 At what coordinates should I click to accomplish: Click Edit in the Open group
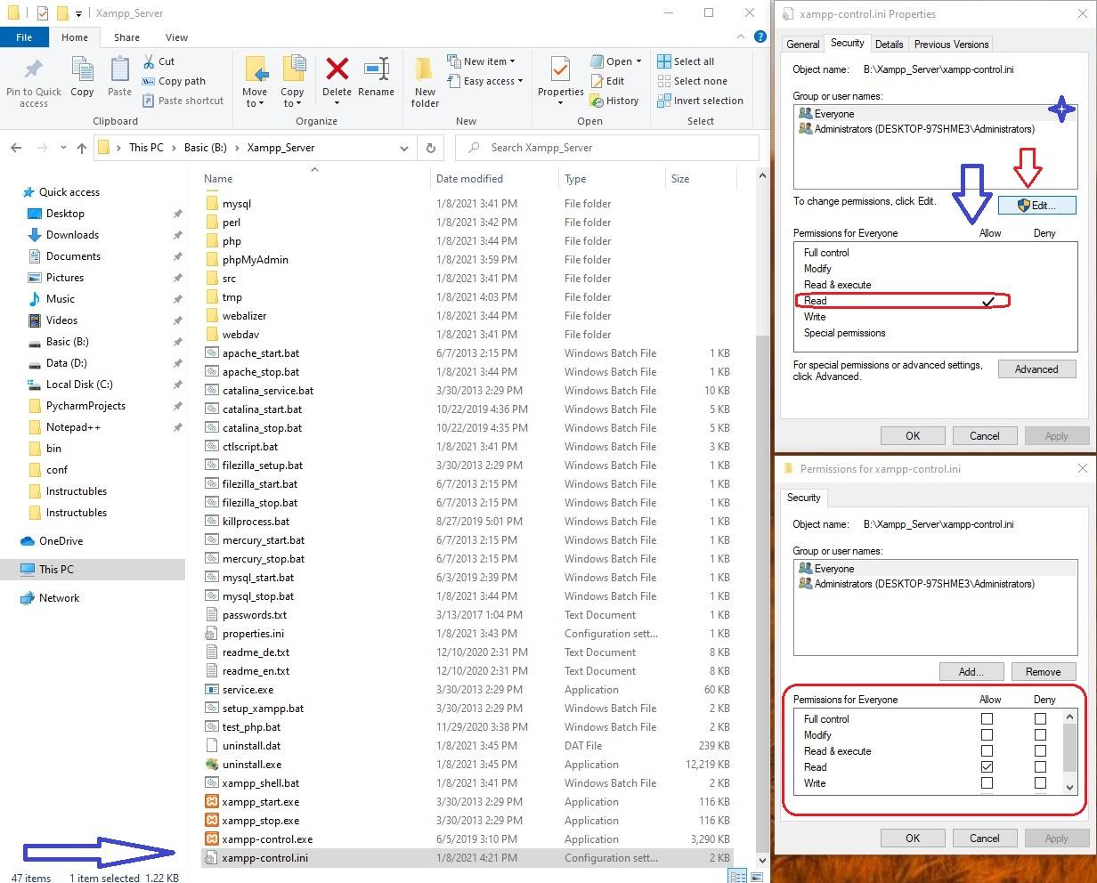click(606, 81)
